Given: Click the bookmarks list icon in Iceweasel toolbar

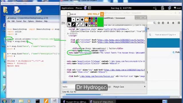Looking at the screenshot, I should (x=163, y=23).
